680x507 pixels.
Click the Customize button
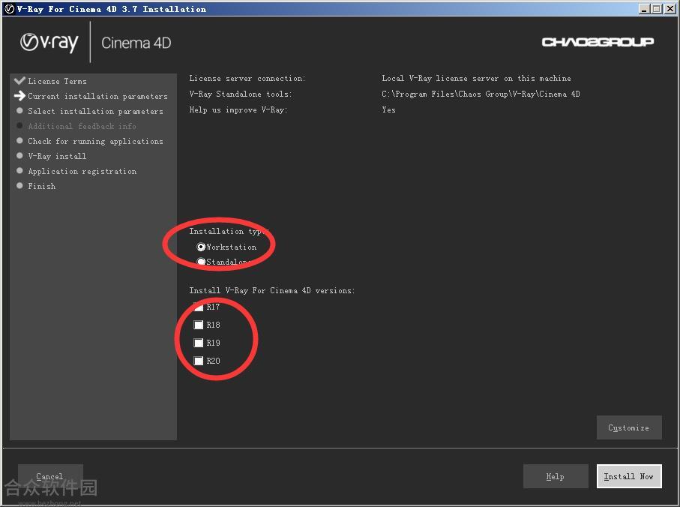[x=629, y=427]
